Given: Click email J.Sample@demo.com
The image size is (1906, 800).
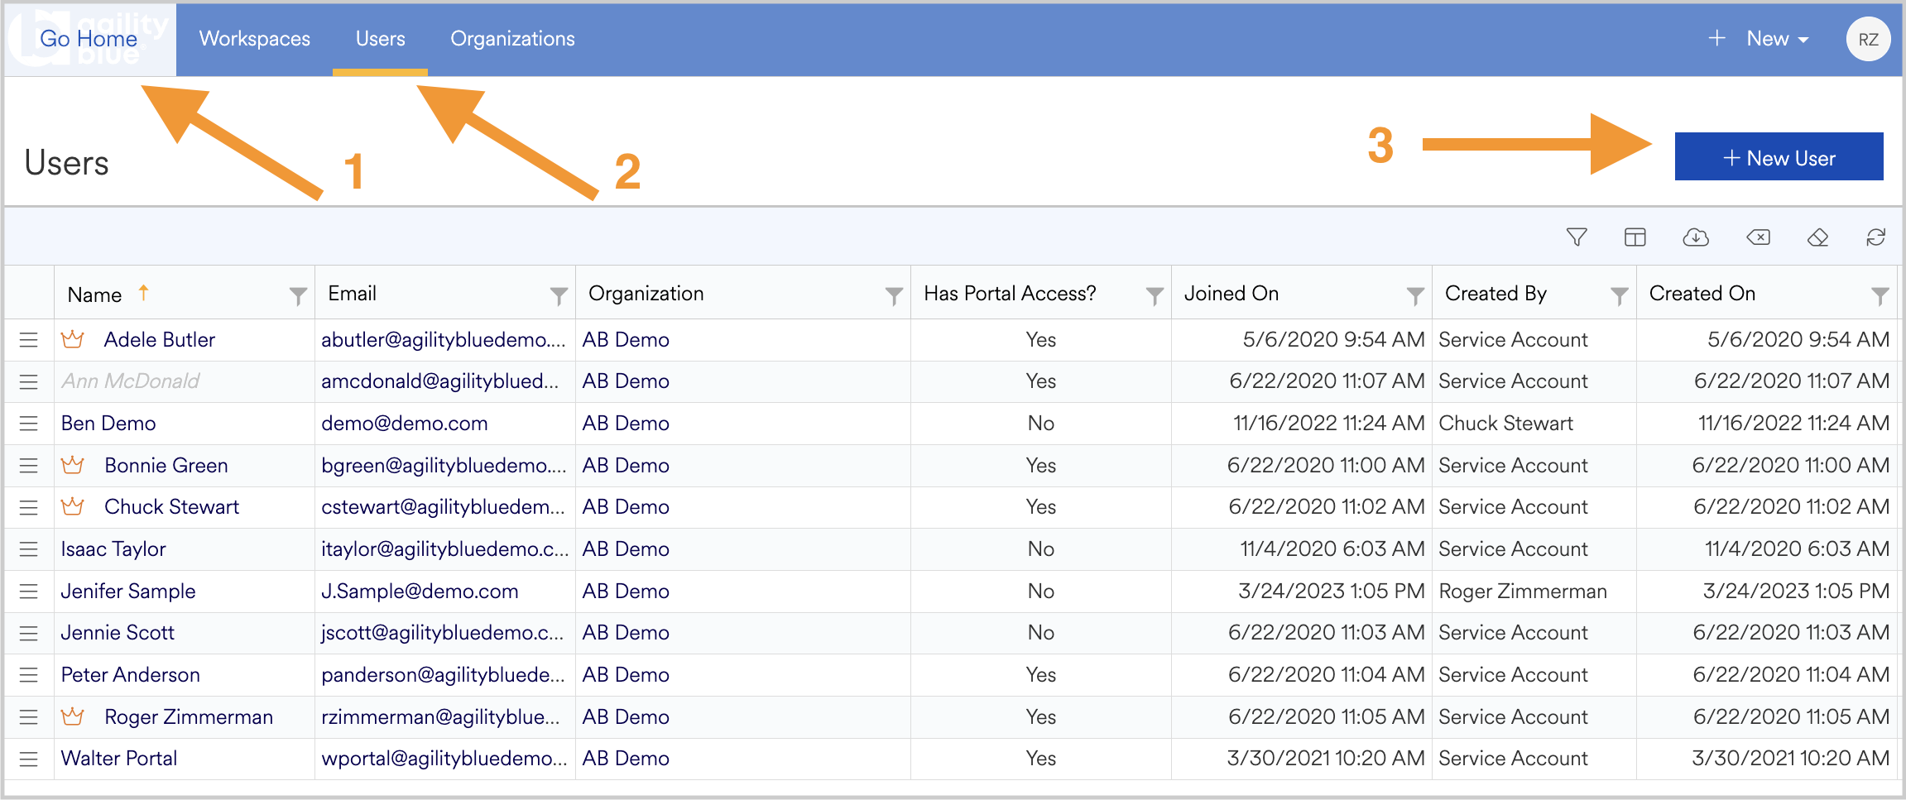Looking at the screenshot, I should coord(420,592).
